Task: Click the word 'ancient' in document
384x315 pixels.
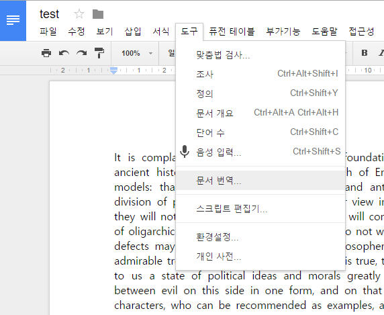Action: point(132,173)
